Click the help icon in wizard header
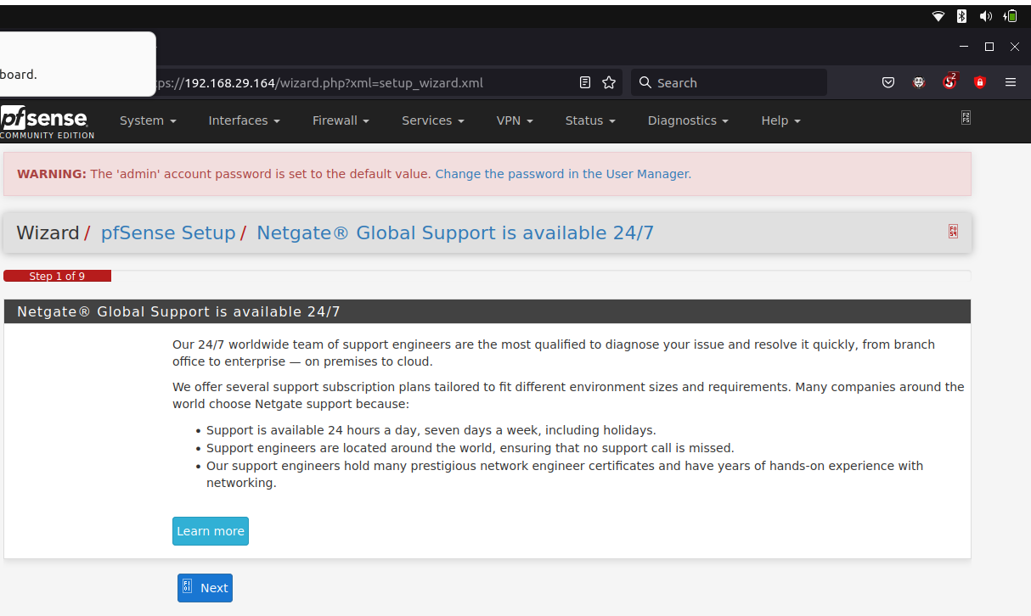1031x616 pixels. click(953, 231)
